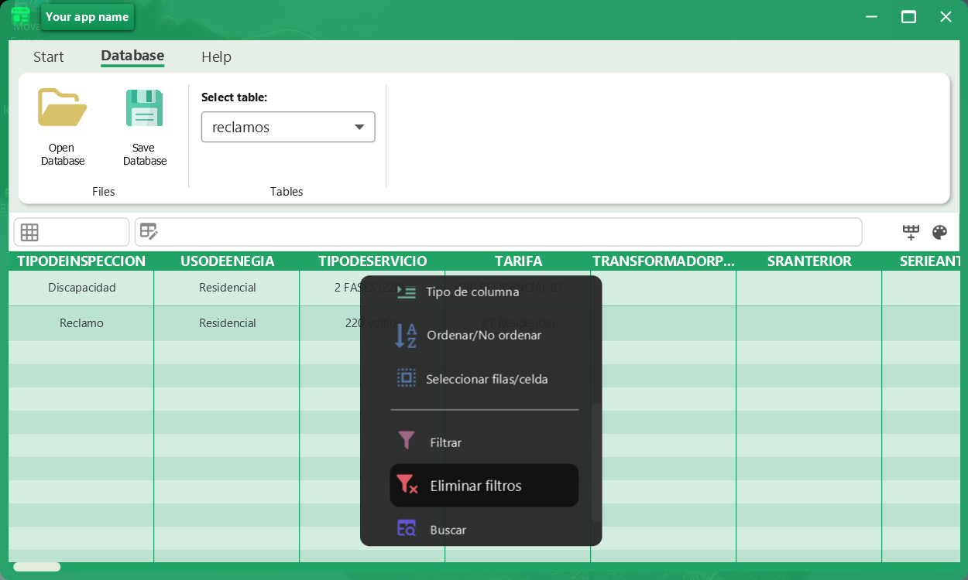Click the Open Database folder icon
This screenshot has width=968, height=580.
62,107
